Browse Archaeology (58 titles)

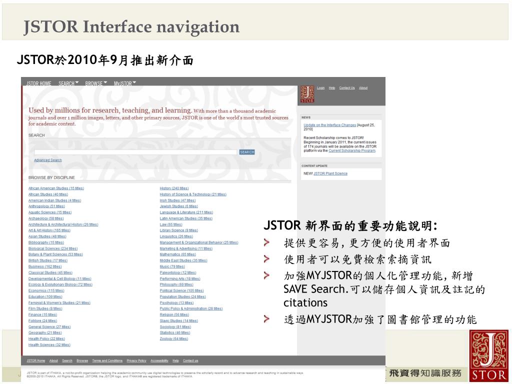pos(46,218)
